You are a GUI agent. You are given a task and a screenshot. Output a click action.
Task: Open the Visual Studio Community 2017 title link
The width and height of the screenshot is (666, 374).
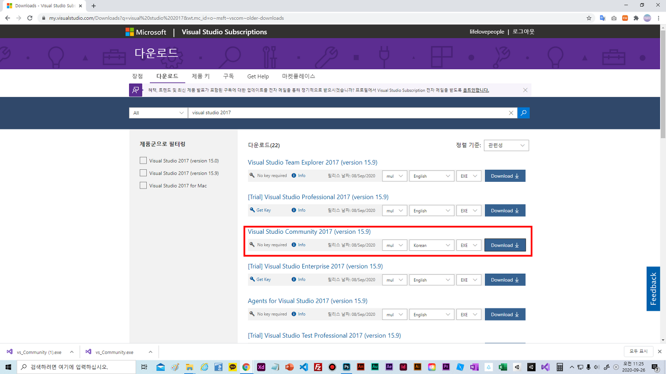click(309, 232)
